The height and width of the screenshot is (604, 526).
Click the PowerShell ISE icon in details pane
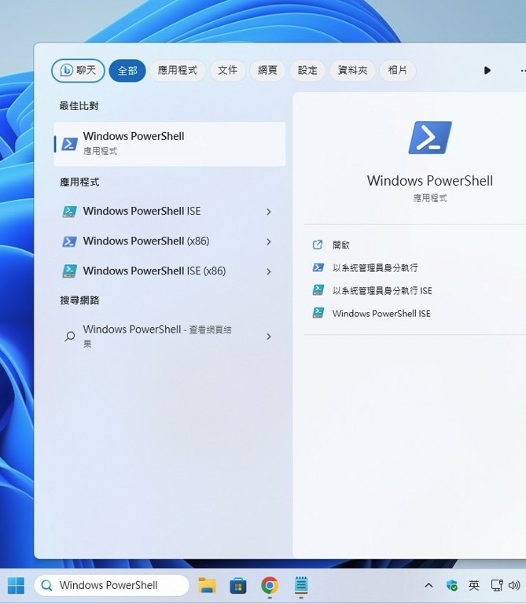click(318, 313)
